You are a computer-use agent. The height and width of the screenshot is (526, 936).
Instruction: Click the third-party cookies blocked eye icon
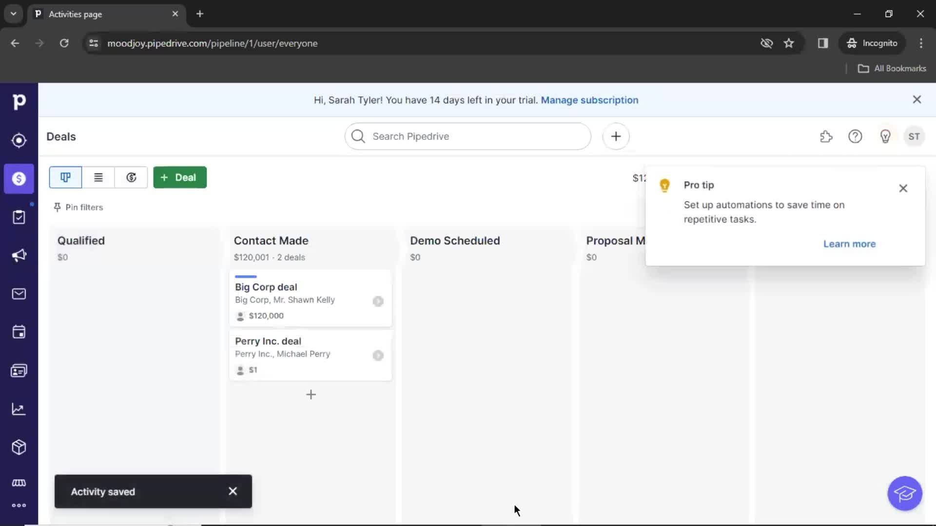coord(766,43)
